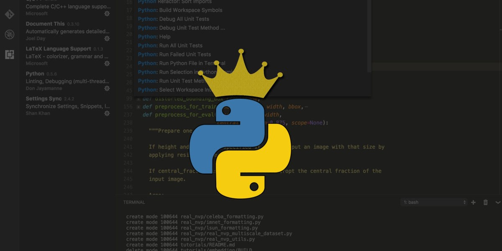Screen dimensions: 502x251
Task: Open gear menu for Document This extension
Action: (107, 38)
